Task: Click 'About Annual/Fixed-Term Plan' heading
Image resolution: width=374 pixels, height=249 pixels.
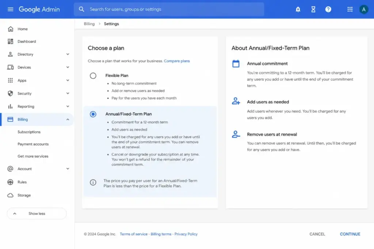Action: tap(271, 48)
